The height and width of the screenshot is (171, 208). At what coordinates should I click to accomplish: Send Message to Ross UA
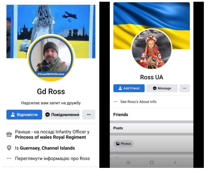(x=162, y=88)
